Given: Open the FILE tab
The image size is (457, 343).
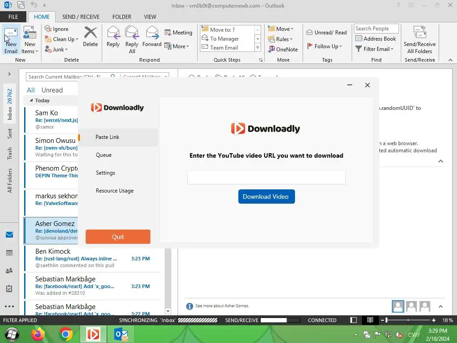Looking at the screenshot, I should 13,17.
